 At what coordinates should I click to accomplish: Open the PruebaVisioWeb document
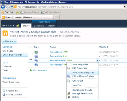pyautogui.click(x=58, y=60)
